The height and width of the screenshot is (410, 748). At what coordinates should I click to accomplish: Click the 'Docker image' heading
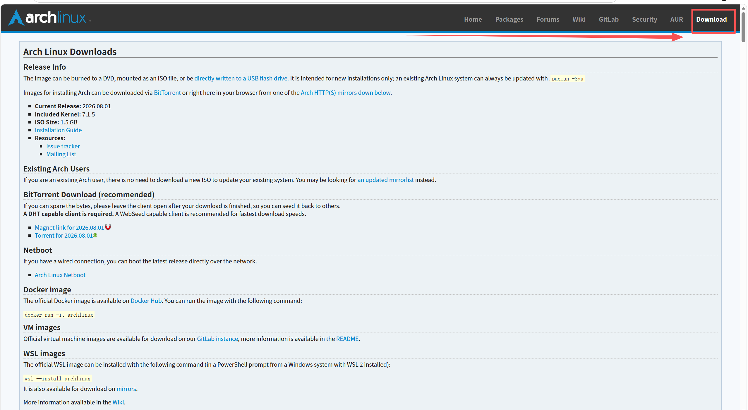47,290
